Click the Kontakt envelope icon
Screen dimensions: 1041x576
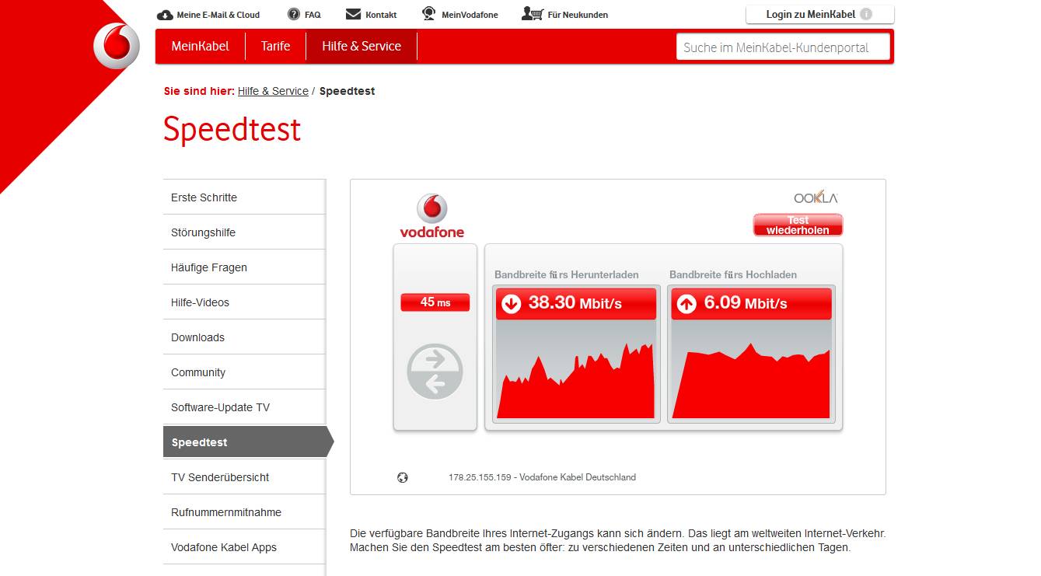pyautogui.click(x=353, y=14)
